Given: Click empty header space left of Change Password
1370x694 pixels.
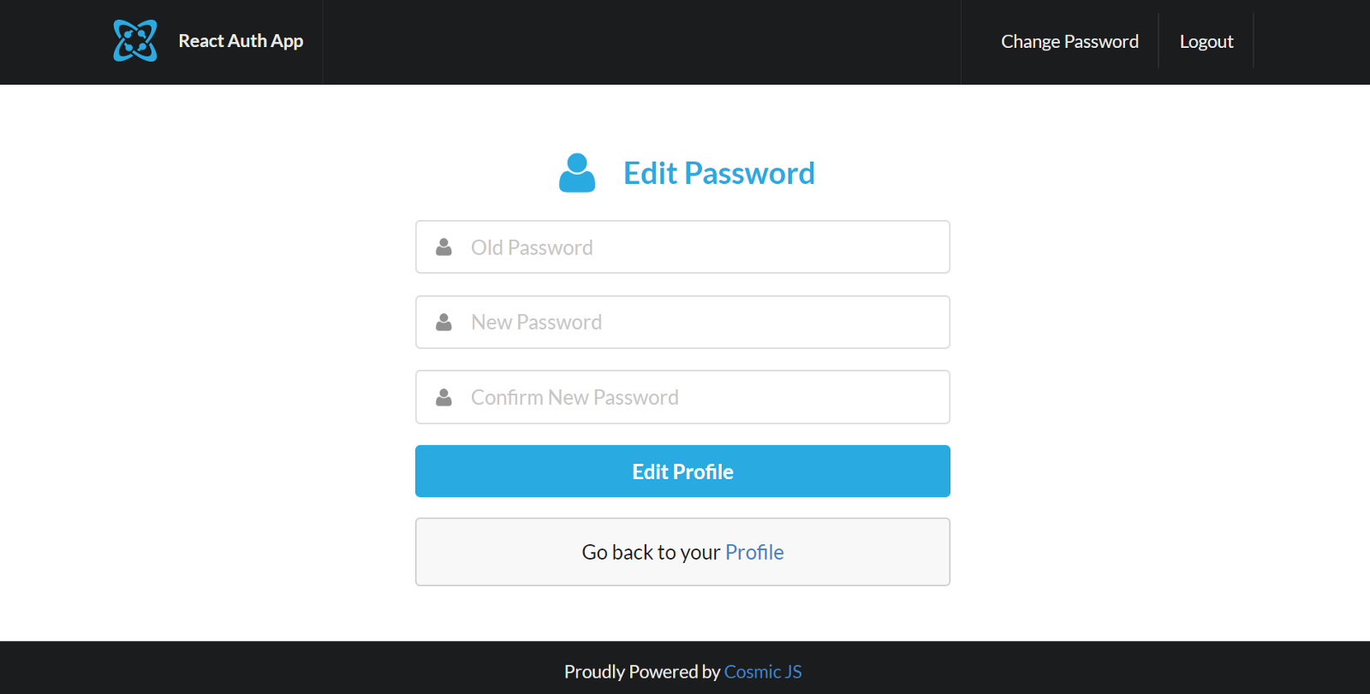Looking at the screenshot, I should pos(642,42).
